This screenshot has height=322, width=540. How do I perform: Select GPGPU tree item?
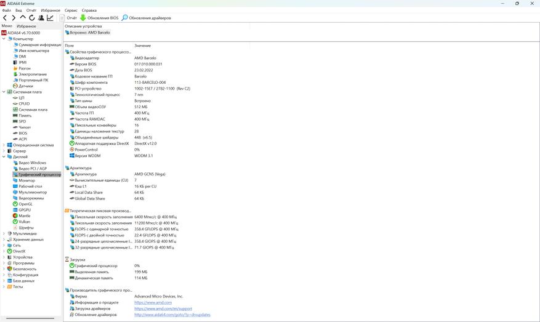(x=22, y=210)
